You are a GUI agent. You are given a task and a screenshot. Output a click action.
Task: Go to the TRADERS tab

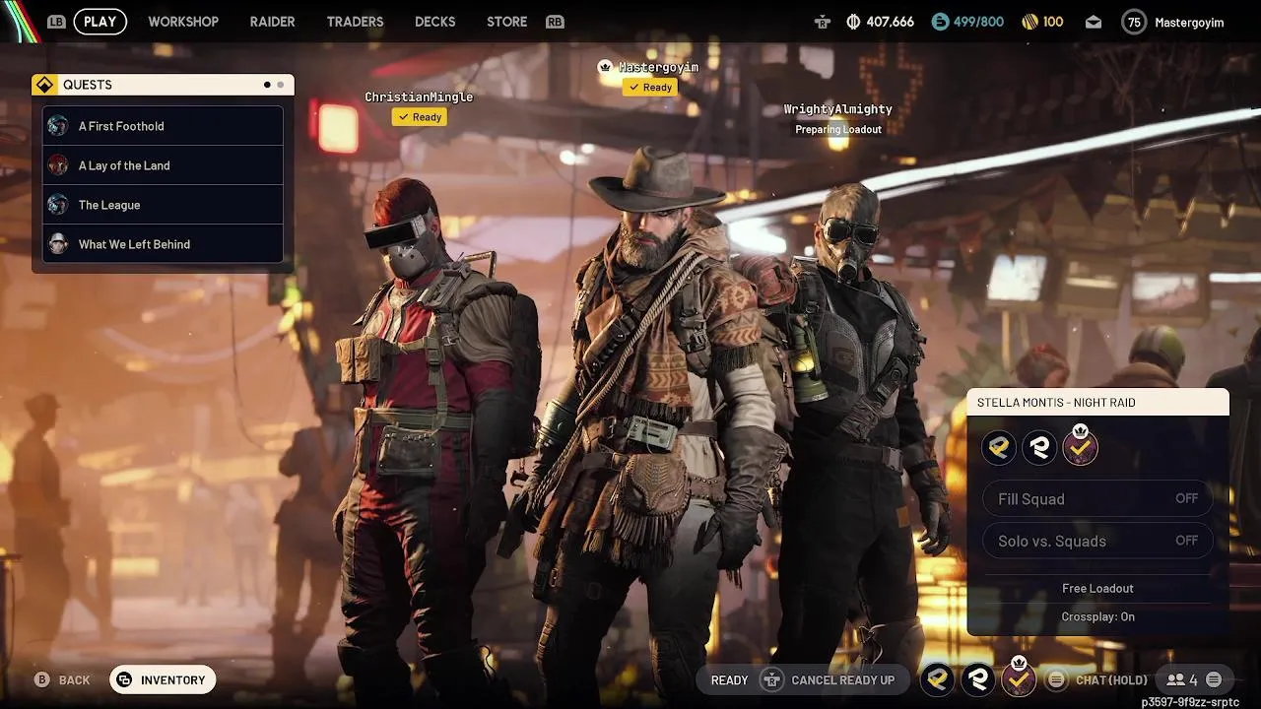(x=355, y=22)
